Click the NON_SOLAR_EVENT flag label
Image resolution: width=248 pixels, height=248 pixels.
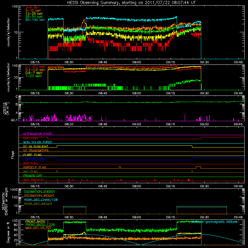pos(38,142)
